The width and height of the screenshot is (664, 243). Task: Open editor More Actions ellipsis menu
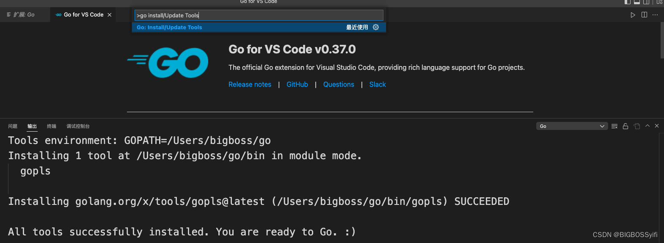pos(655,15)
